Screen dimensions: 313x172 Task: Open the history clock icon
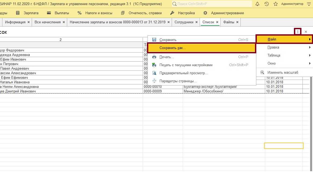point(267,4)
